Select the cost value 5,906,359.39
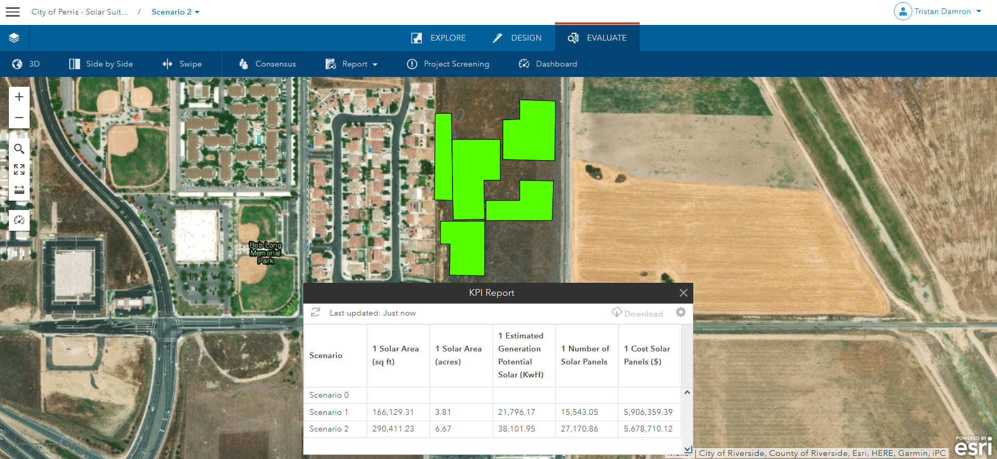This screenshot has height=459, width=997. pyautogui.click(x=648, y=412)
